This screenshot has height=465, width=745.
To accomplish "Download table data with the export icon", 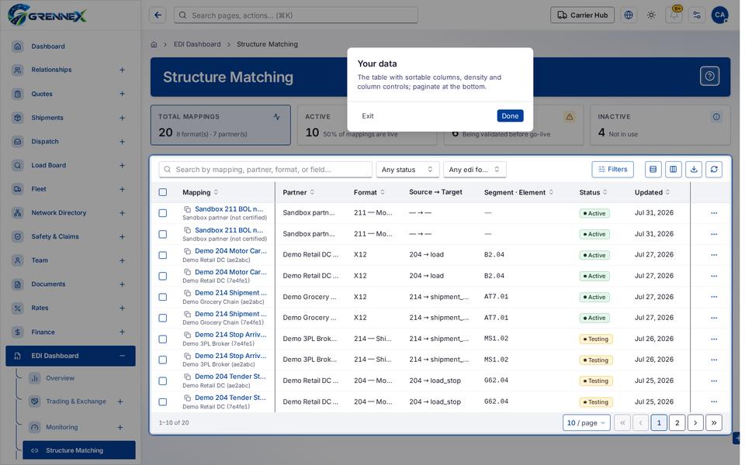I will [694, 170].
